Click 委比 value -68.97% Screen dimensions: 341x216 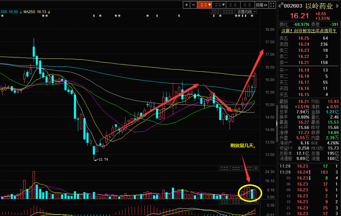point(301,25)
